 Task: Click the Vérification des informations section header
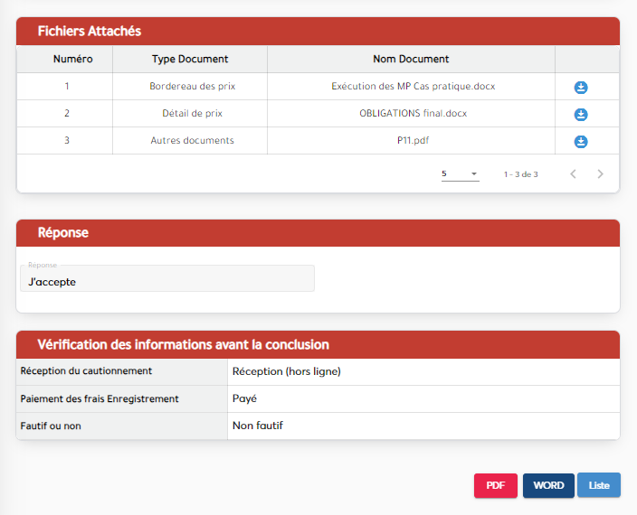coord(183,344)
